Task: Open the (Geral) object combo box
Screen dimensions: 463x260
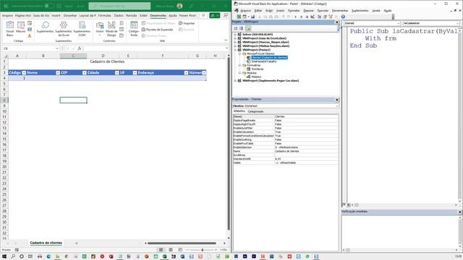Action: coord(373,23)
